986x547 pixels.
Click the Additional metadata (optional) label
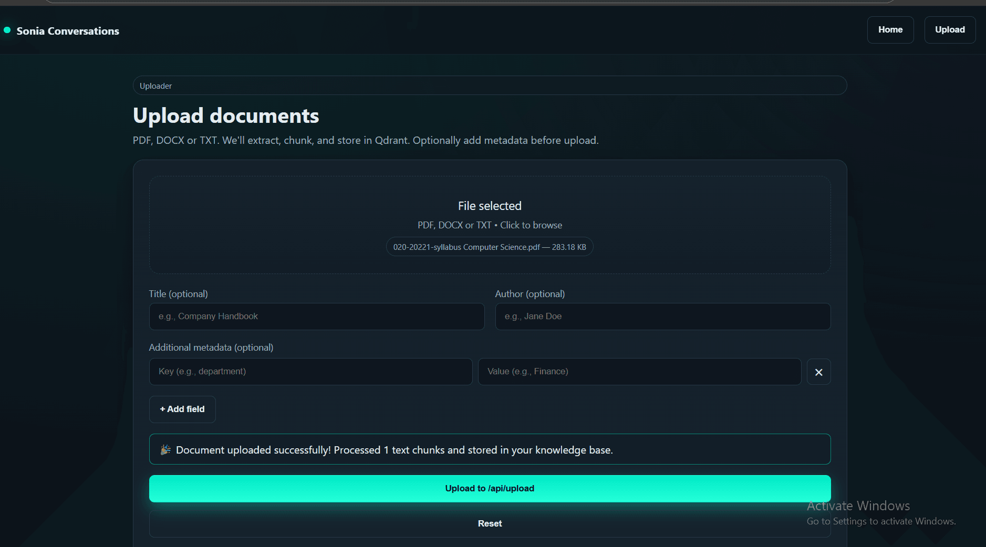(211, 348)
